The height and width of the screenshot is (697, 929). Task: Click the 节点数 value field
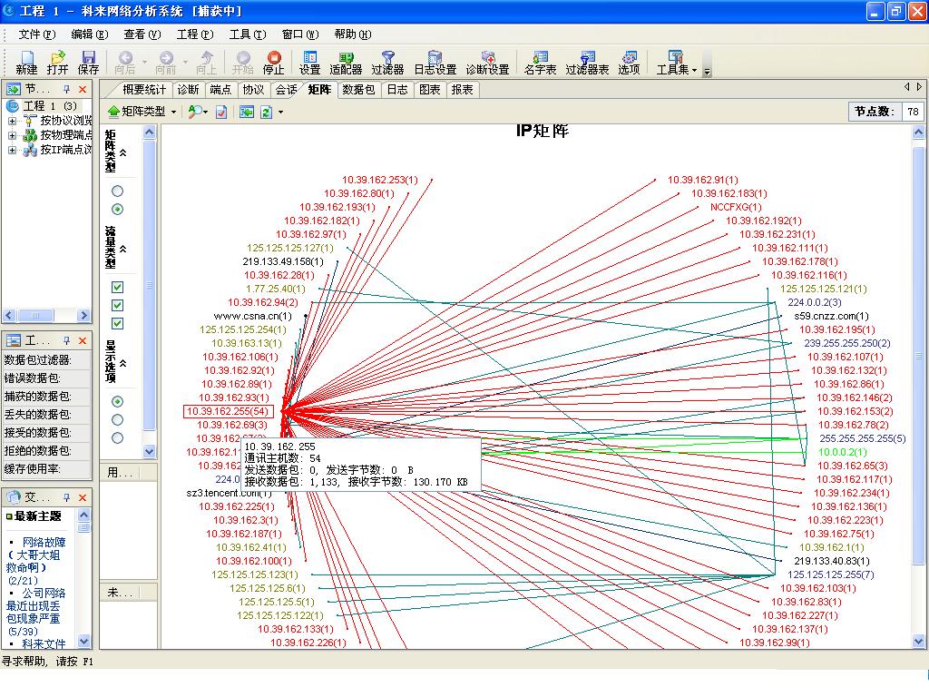pyautogui.click(x=912, y=112)
